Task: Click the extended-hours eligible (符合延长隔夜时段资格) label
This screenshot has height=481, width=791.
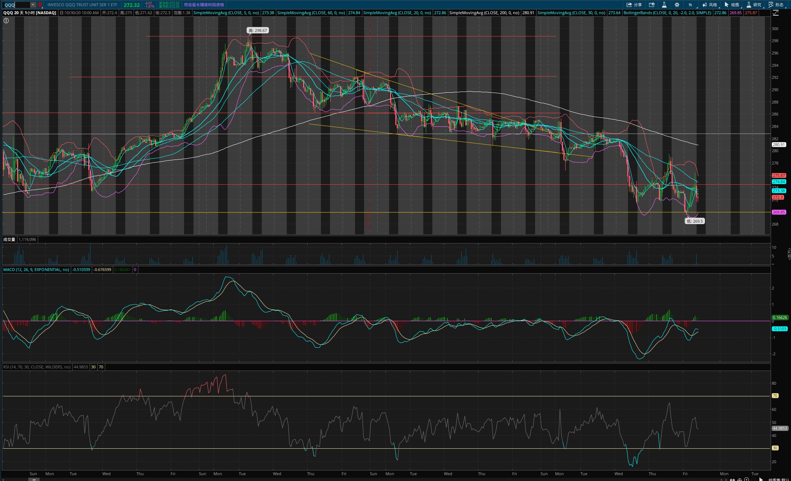Action: 204,5
